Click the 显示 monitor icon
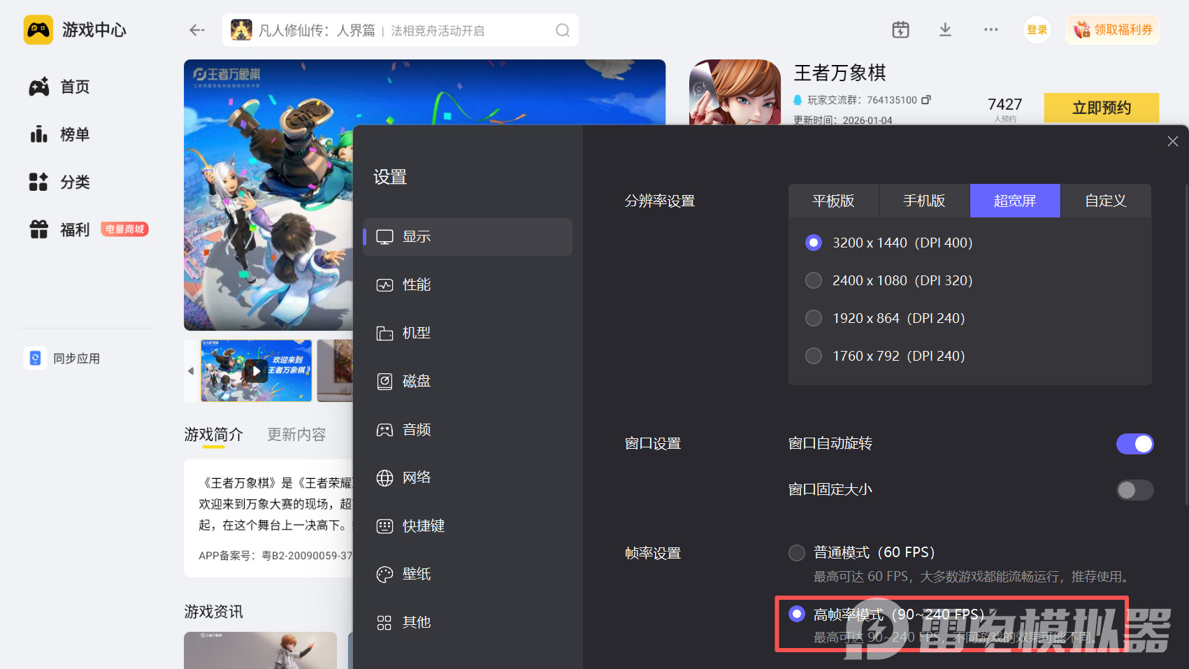 pyautogui.click(x=384, y=237)
